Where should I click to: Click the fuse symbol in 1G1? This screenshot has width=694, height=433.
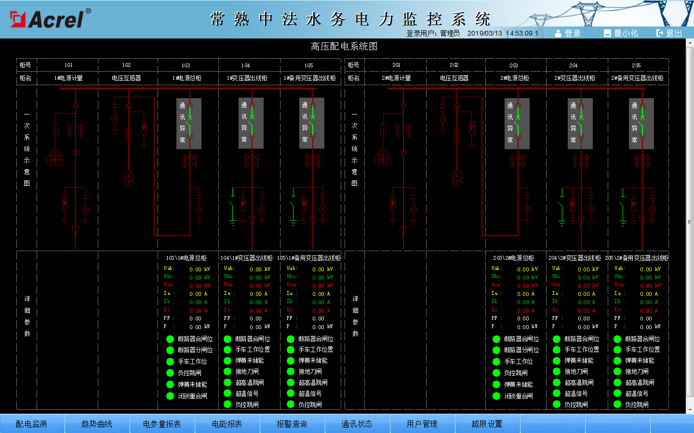click(56, 130)
